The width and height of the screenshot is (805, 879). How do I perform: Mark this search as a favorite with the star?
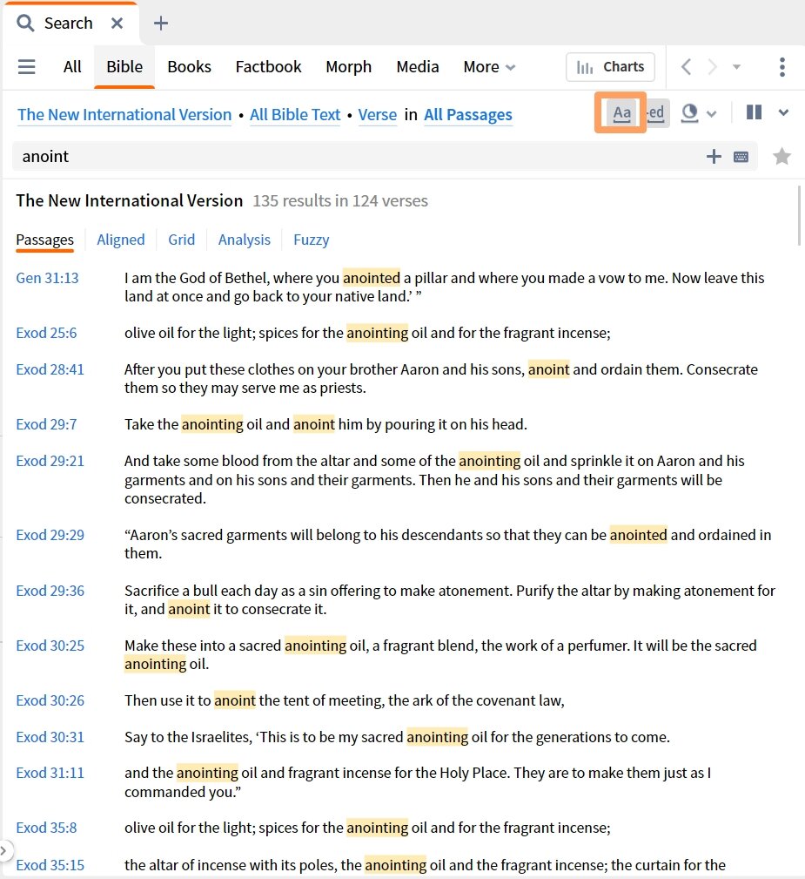coord(782,157)
